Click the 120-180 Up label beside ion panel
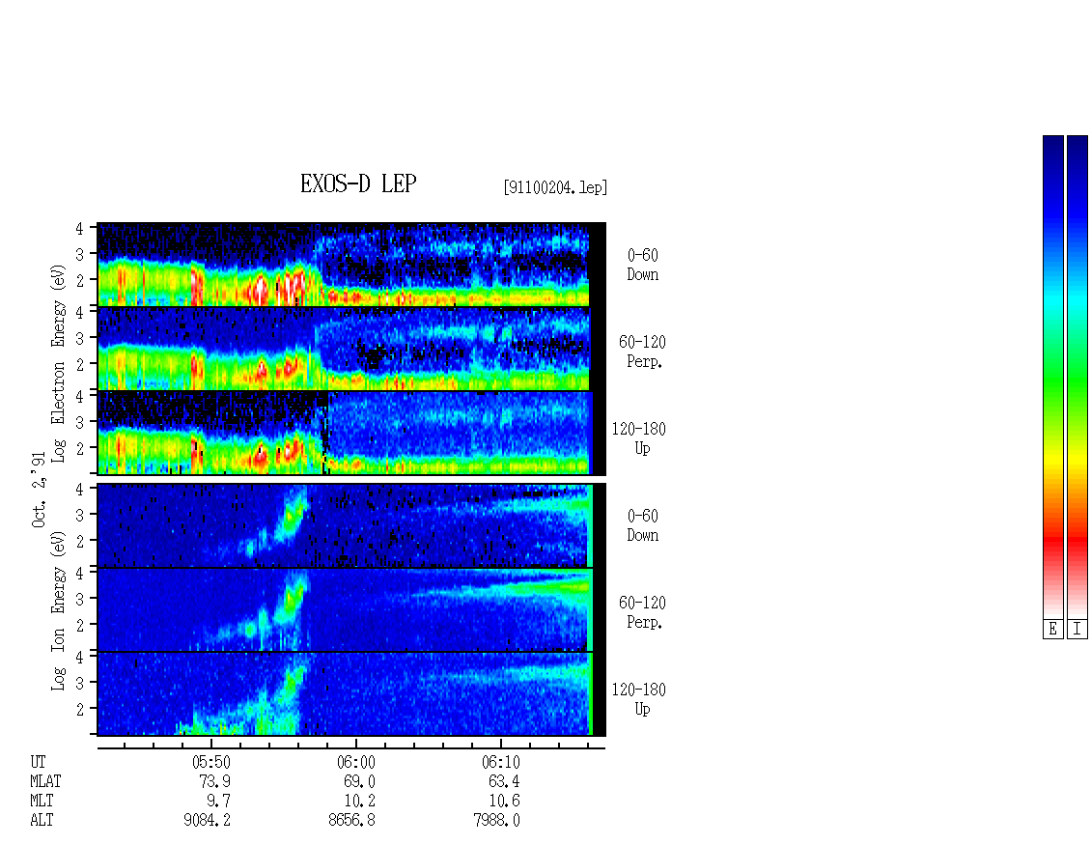 click(x=639, y=699)
